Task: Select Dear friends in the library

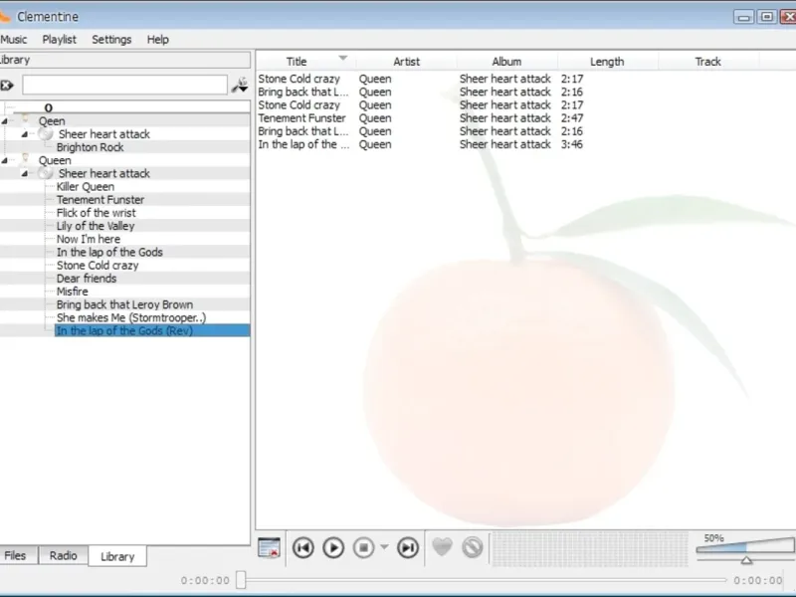Action: (x=87, y=279)
